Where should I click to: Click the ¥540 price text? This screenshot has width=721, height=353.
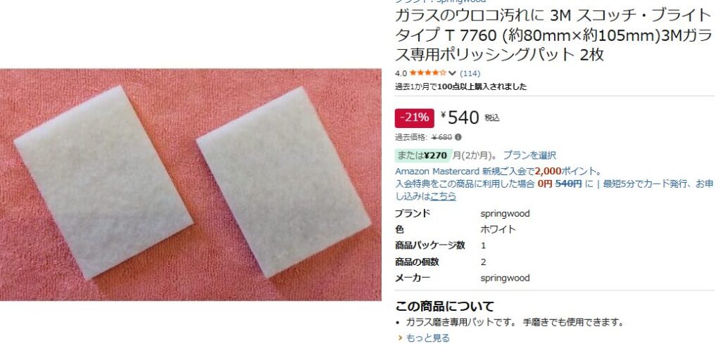[460, 117]
